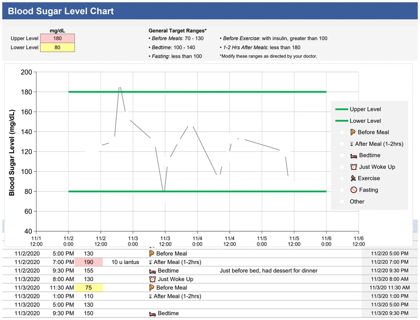The height and width of the screenshot is (320, 420).
Task: Click the 11/6 12:00 x-axis label
Action: coord(359,241)
